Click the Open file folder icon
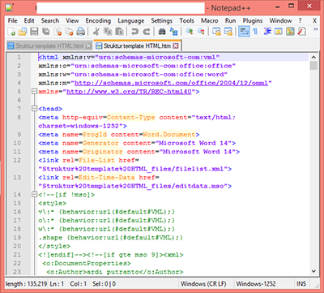 coord(23,32)
